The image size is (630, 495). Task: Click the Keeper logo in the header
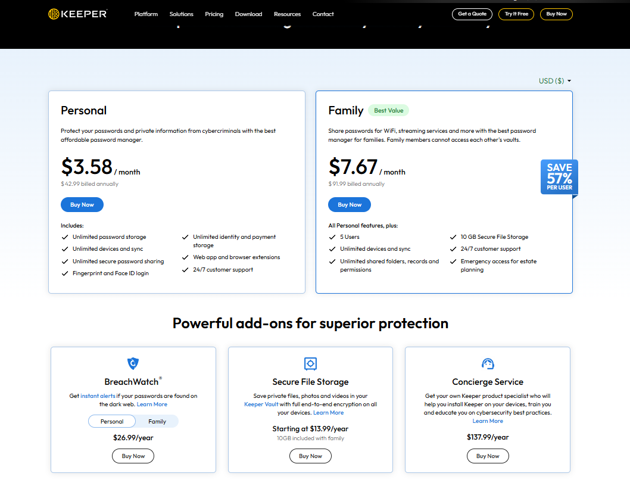pos(77,14)
